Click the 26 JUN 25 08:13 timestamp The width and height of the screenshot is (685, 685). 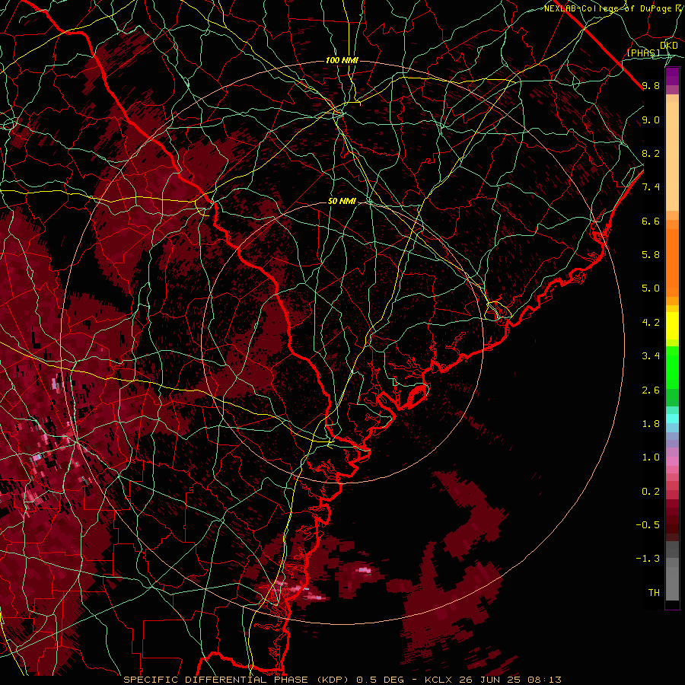pos(510,680)
